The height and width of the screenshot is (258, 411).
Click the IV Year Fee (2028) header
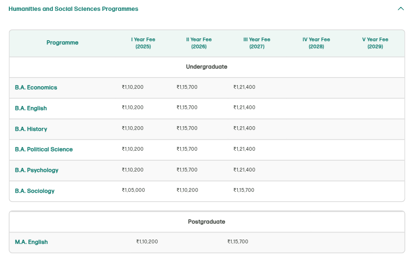pyautogui.click(x=316, y=43)
